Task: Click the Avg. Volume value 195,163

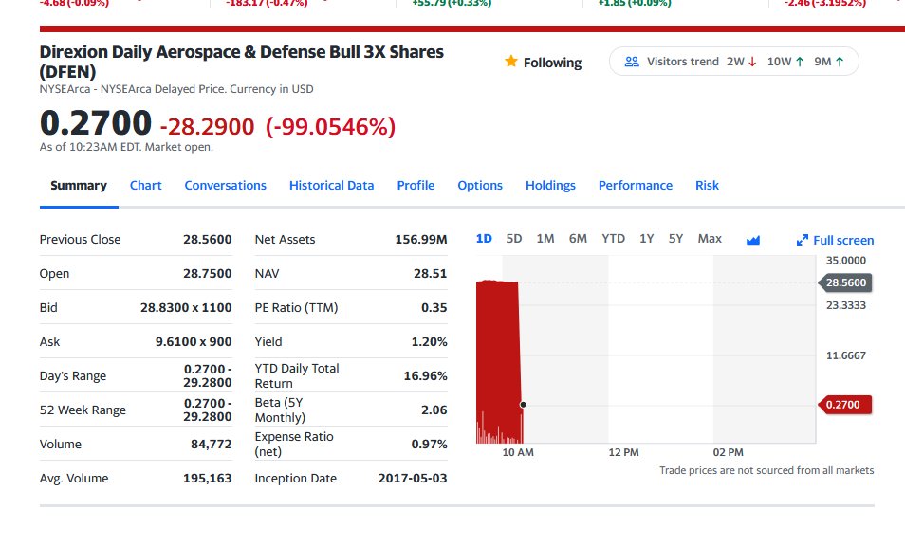Action: pos(207,478)
